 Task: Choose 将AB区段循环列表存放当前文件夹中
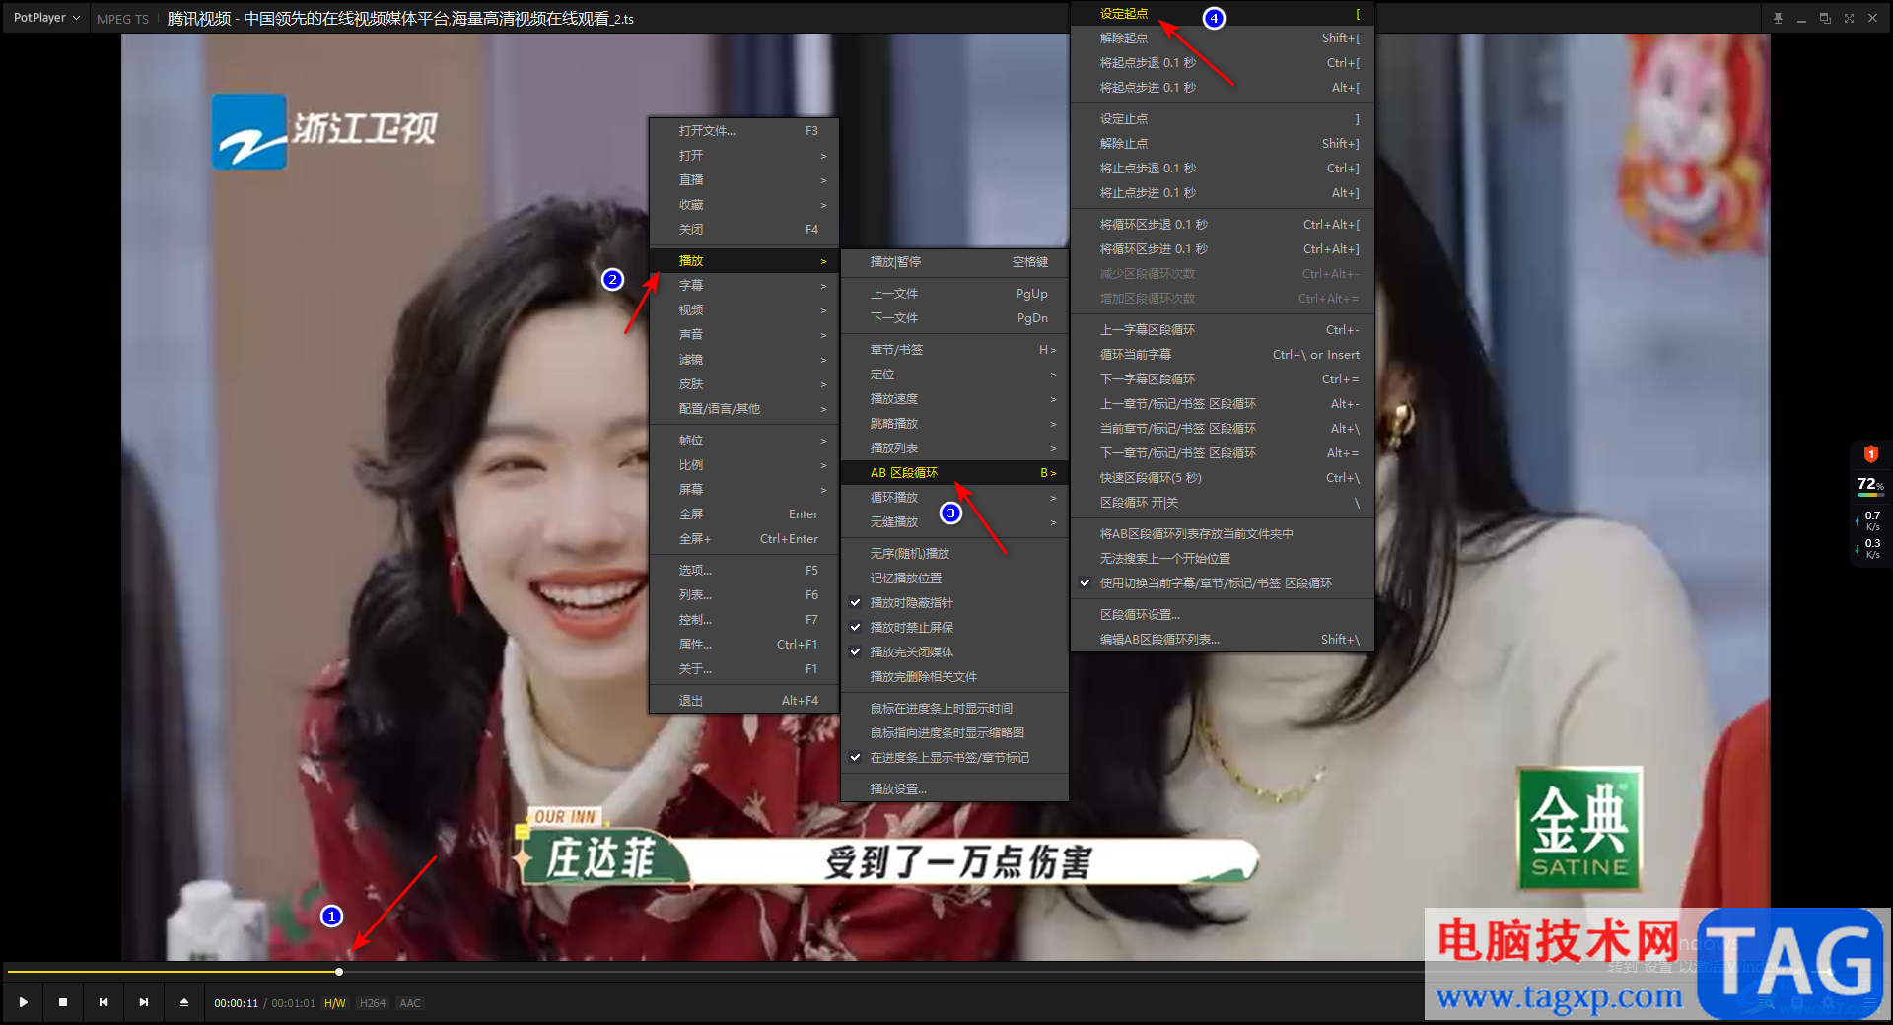(x=1223, y=533)
